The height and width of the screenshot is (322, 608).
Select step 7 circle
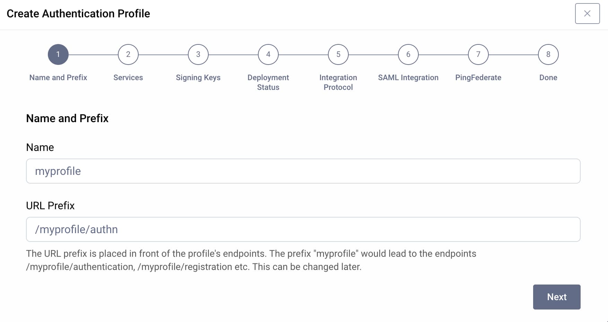click(478, 54)
